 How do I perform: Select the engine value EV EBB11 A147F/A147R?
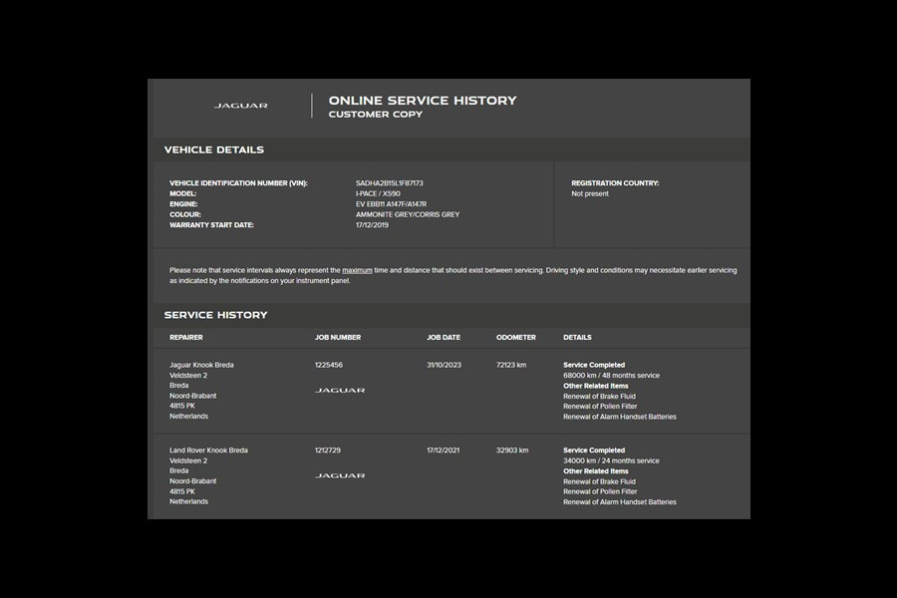[392, 204]
